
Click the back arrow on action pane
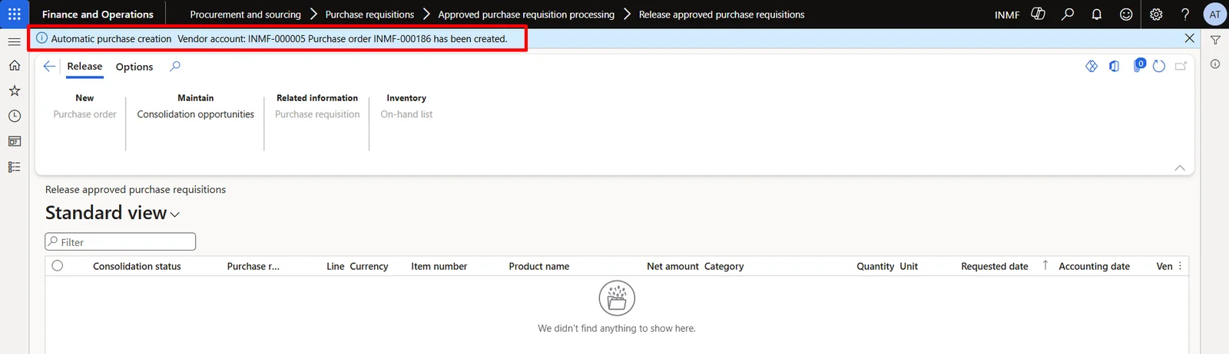tap(49, 67)
